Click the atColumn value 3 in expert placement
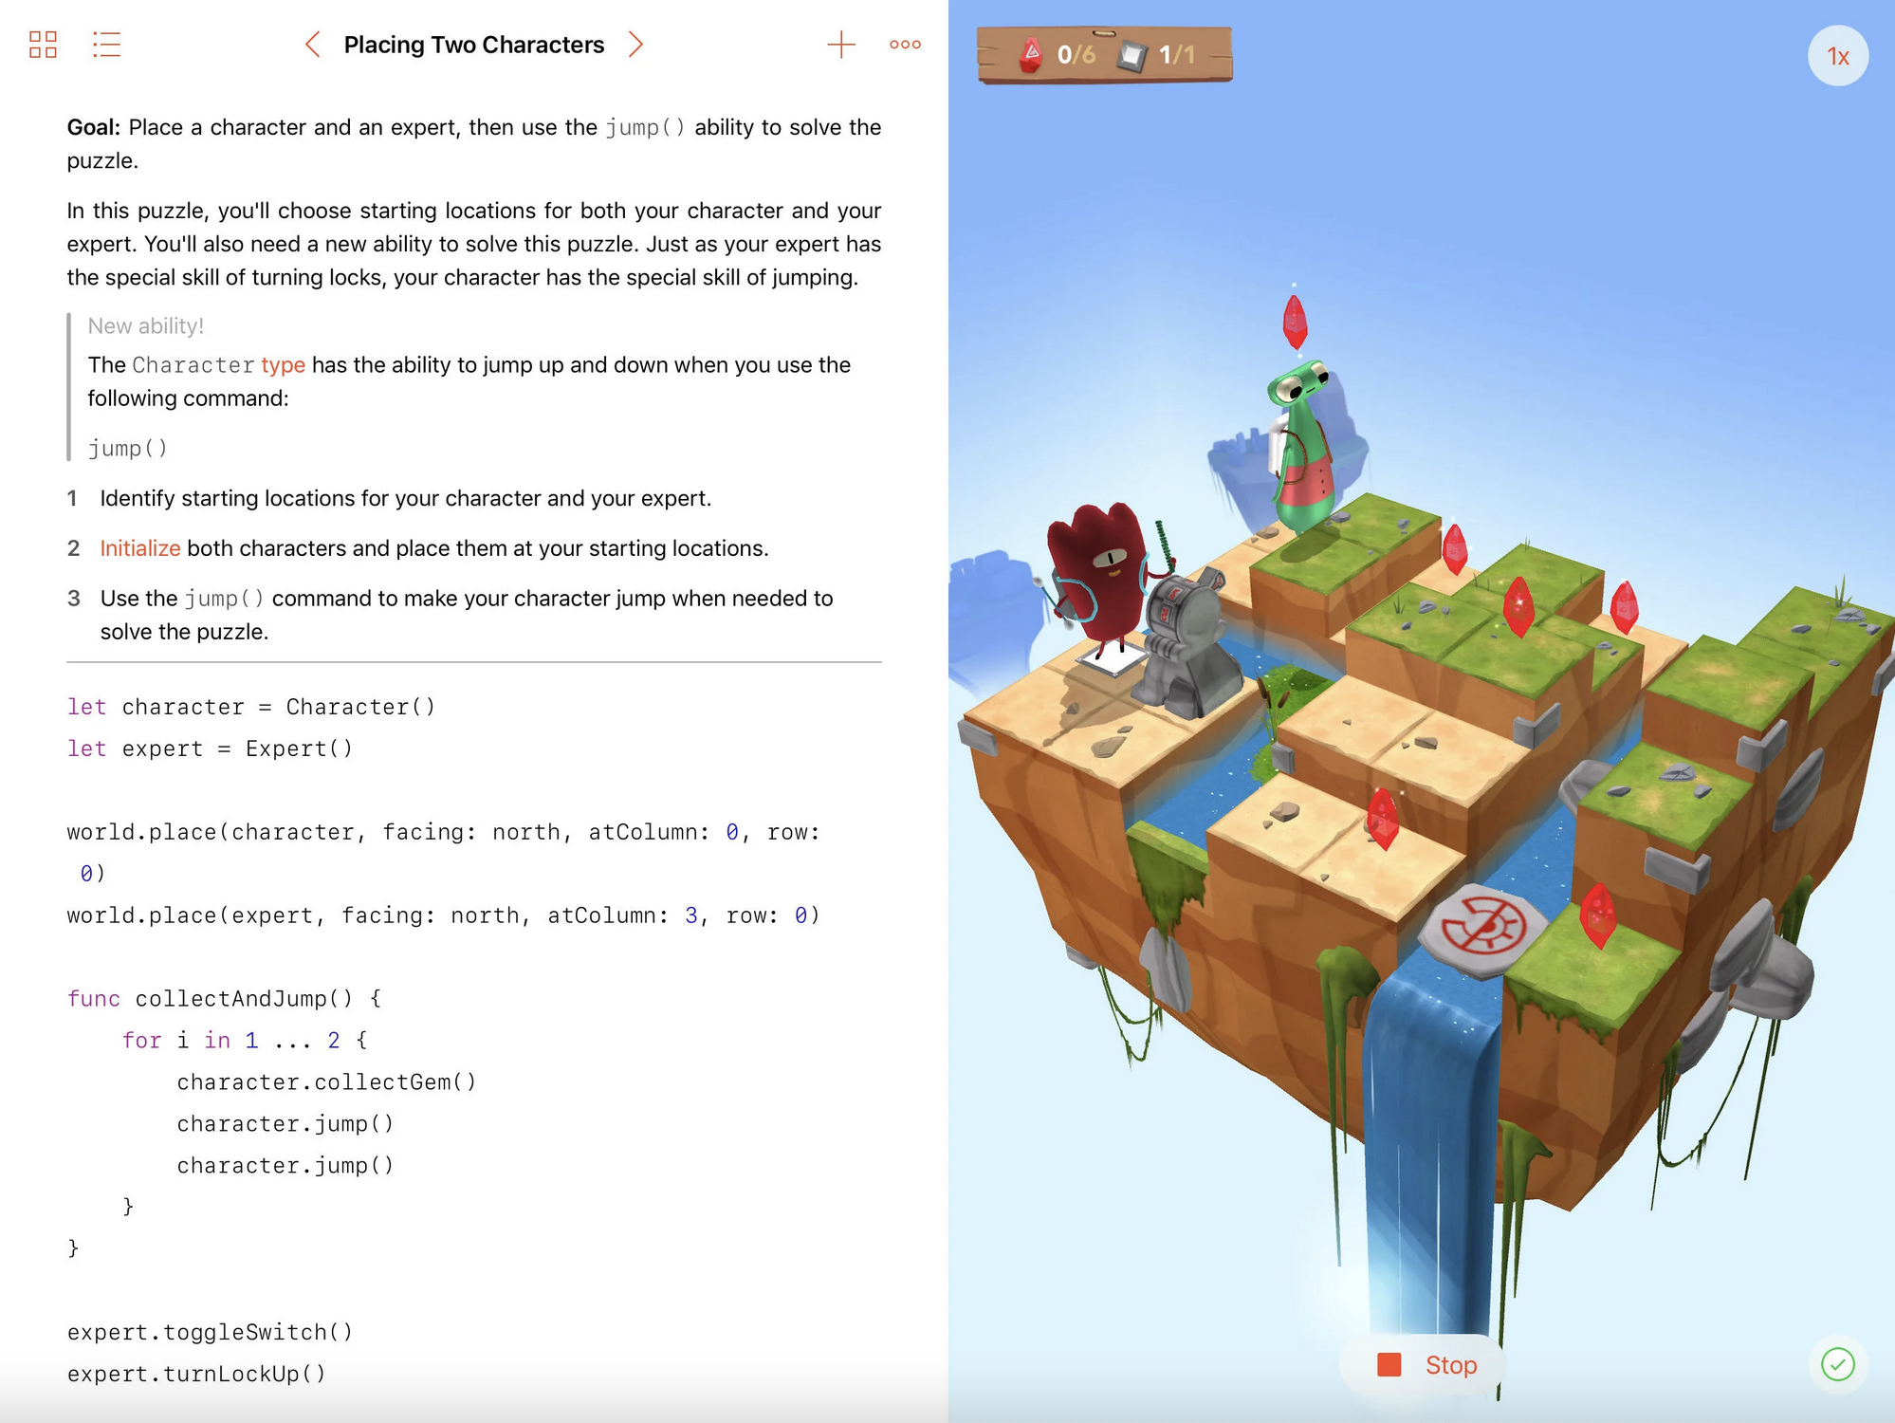This screenshot has height=1423, width=1895. 691,915
